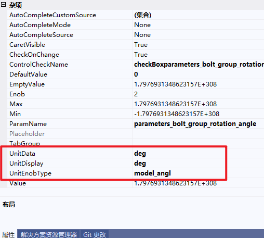264x238 pixels.
Task: Click the Min value field
Action: tap(198, 114)
